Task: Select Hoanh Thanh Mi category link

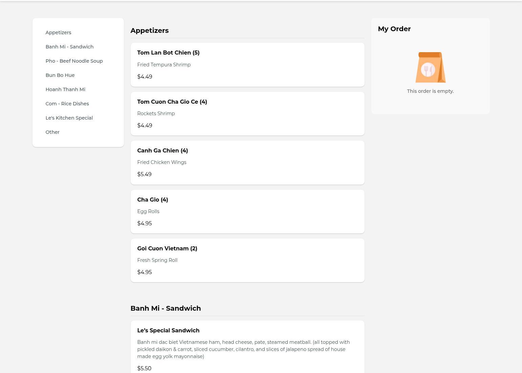Action: 65,89
